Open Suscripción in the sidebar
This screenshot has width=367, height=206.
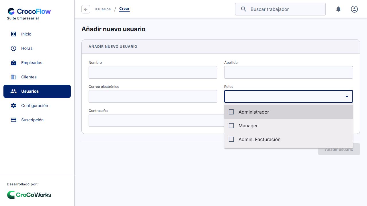click(37, 120)
